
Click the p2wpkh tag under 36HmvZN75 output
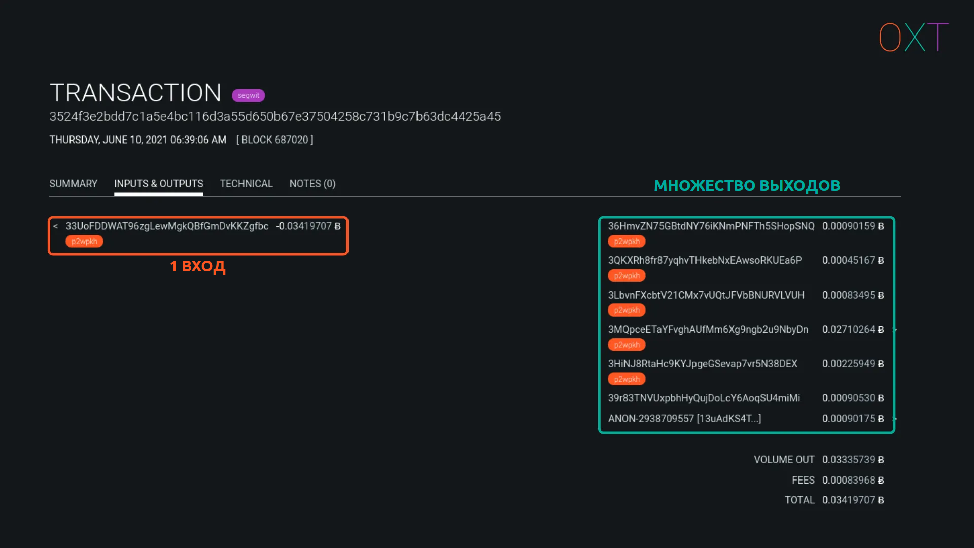click(627, 242)
